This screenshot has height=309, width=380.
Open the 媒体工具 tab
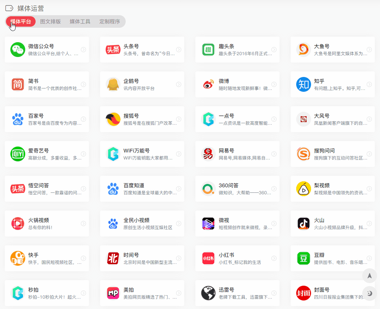tap(80, 21)
